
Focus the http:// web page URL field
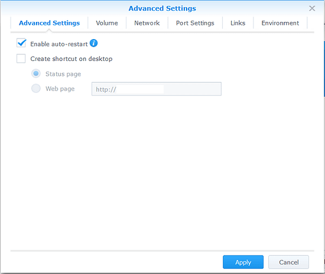(x=157, y=89)
